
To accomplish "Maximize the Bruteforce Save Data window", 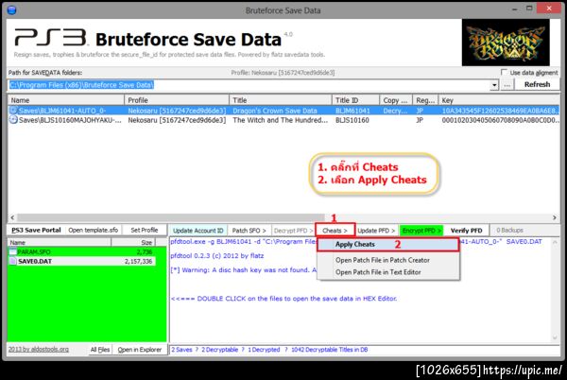I will tap(529, 9).
